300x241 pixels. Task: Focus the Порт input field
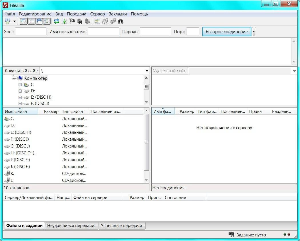[193, 31]
